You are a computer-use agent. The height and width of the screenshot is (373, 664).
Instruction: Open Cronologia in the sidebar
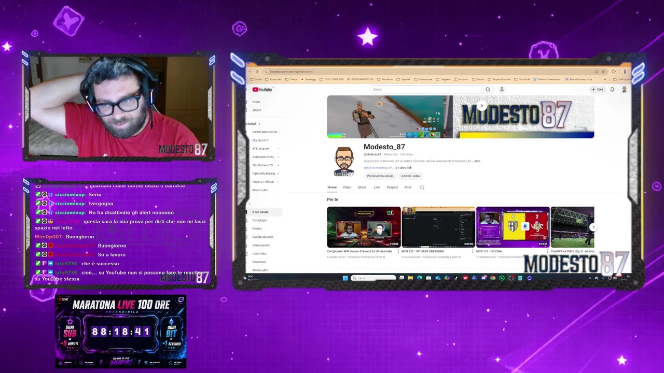click(x=259, y=221)
